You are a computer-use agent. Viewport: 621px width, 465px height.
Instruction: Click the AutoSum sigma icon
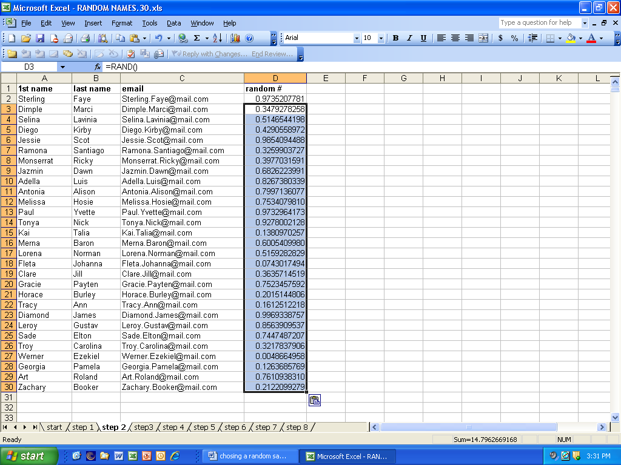click(197, 38)
